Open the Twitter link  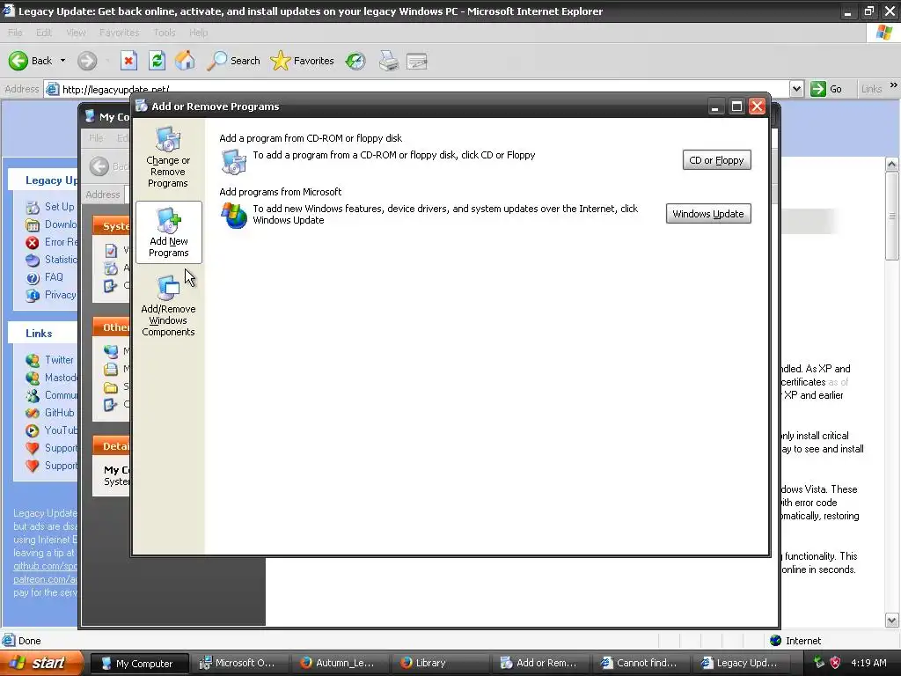pyautogui.click(x=59, y=360)
